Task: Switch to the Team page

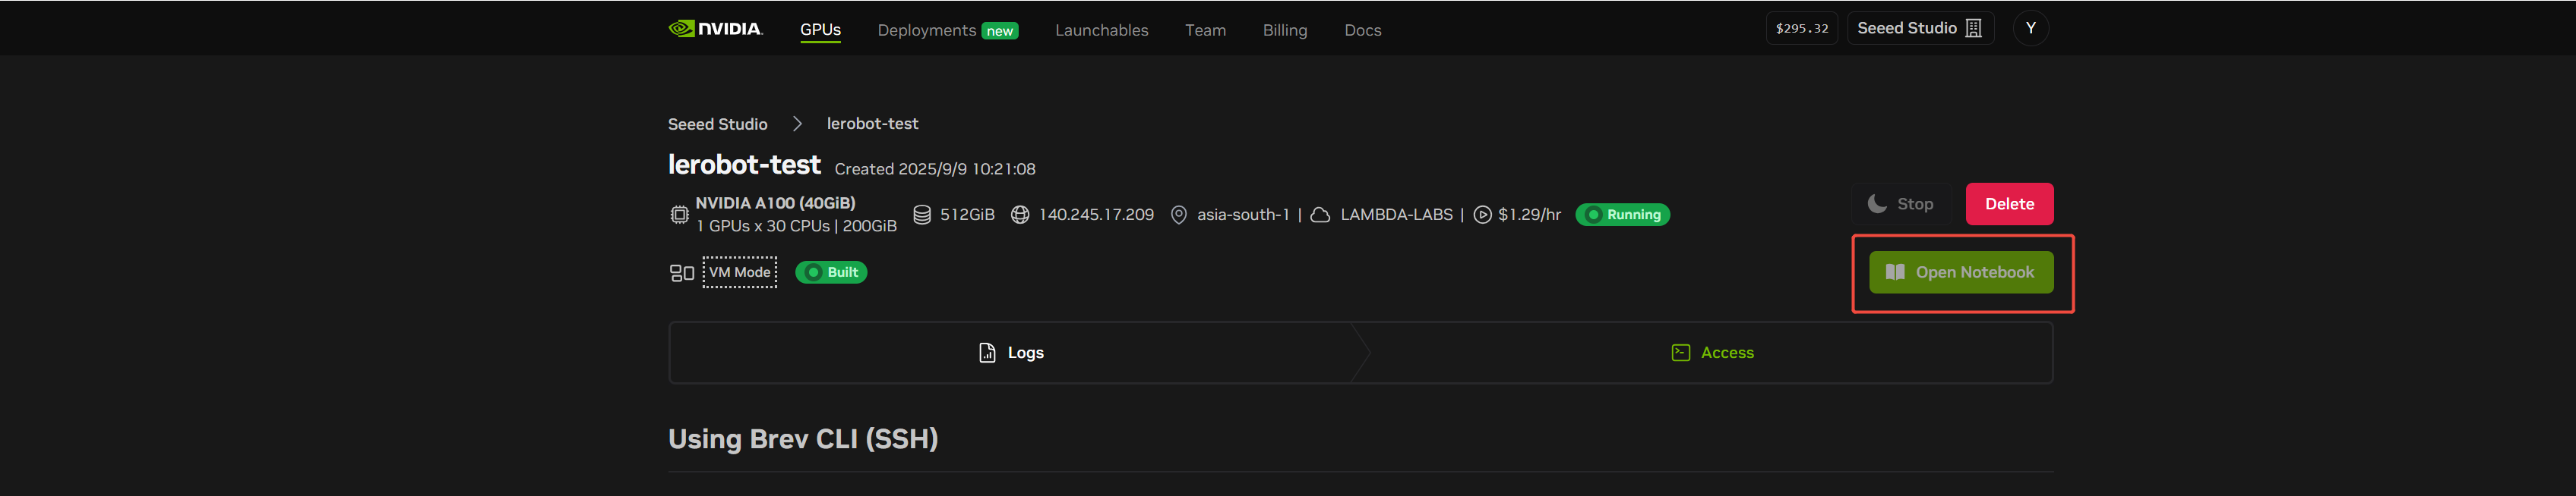Action: click(1205, 30)
